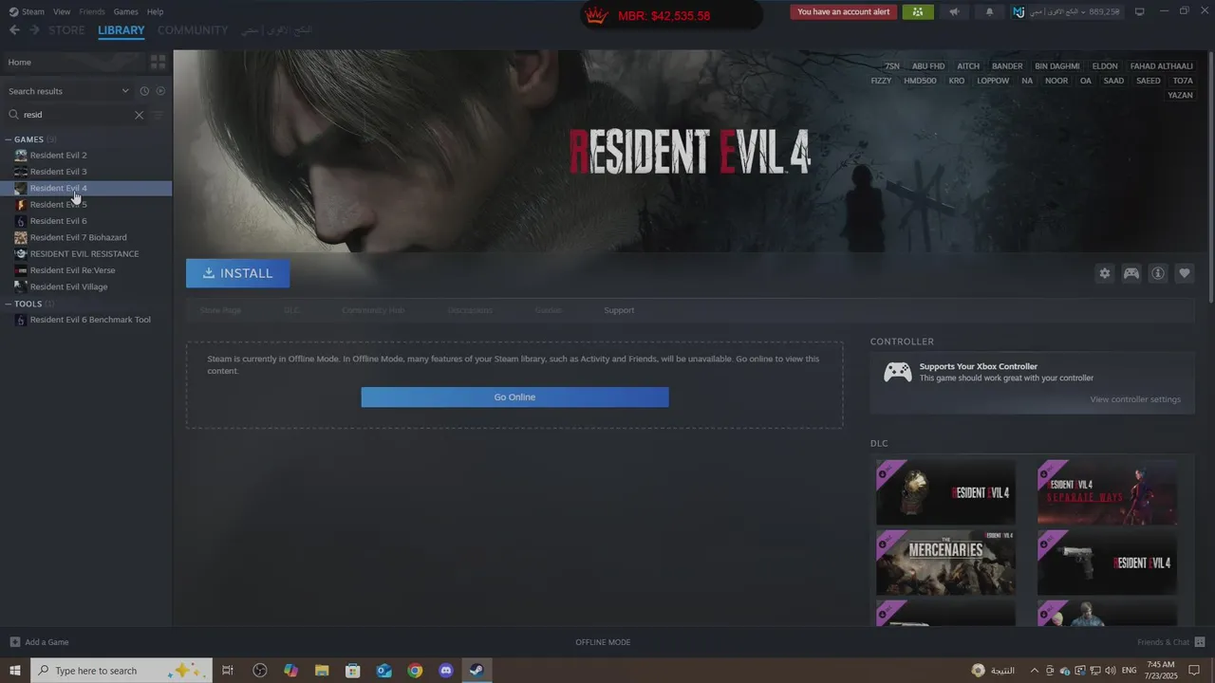Show ready-to-play games filter icon
Screen dimensions: 1215x683
[x=160, y=91]
